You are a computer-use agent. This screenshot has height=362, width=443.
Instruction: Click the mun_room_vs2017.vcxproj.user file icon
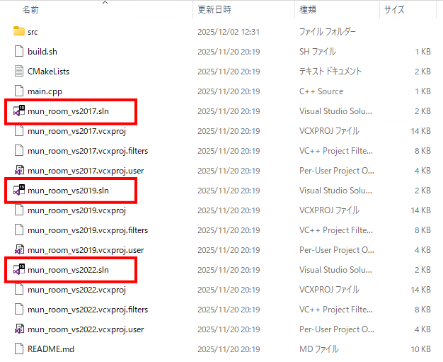(x=19, y=171)
